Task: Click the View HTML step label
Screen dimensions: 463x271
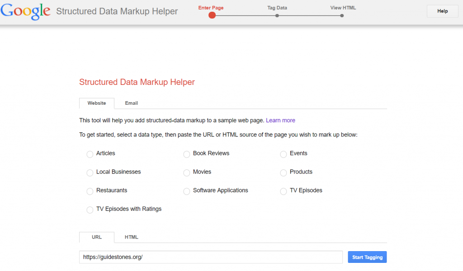Action: tap(343, 8)
